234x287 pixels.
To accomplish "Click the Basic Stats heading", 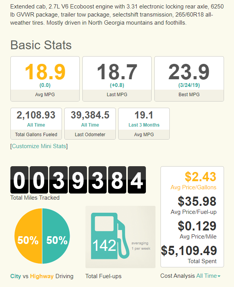I will pos(41,45).
